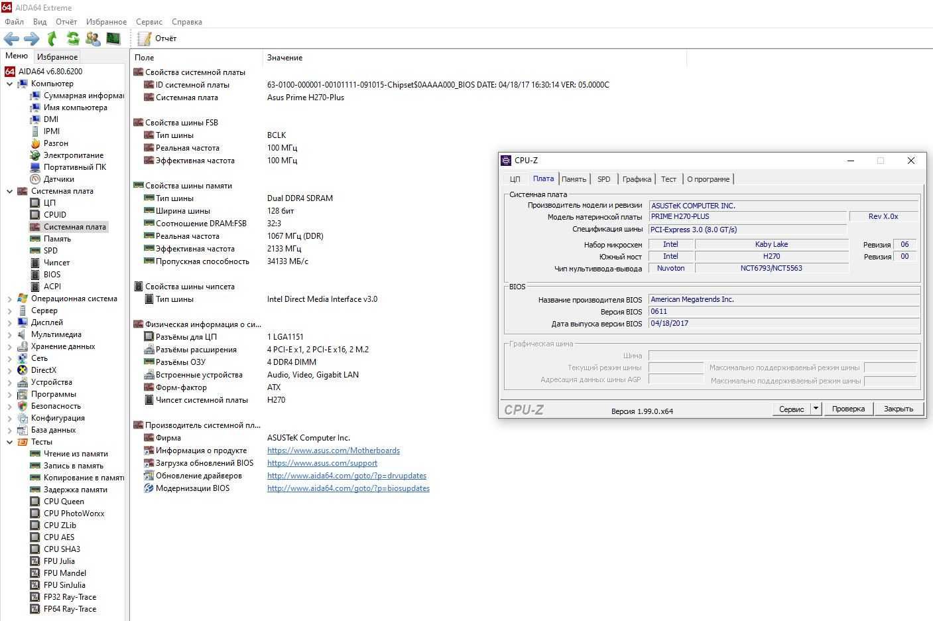Expand the Мультимедиа tree node

click(x=9, y=335)
